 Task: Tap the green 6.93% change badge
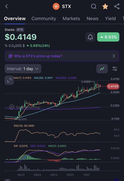point(108,37)
